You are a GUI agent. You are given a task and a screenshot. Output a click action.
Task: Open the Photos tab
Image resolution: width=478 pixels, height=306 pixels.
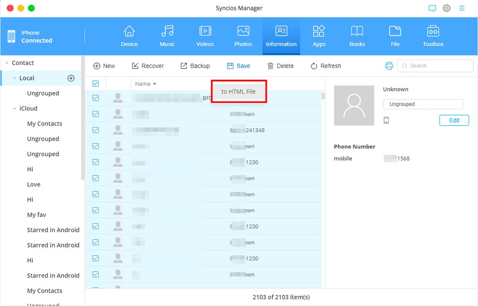243,36
